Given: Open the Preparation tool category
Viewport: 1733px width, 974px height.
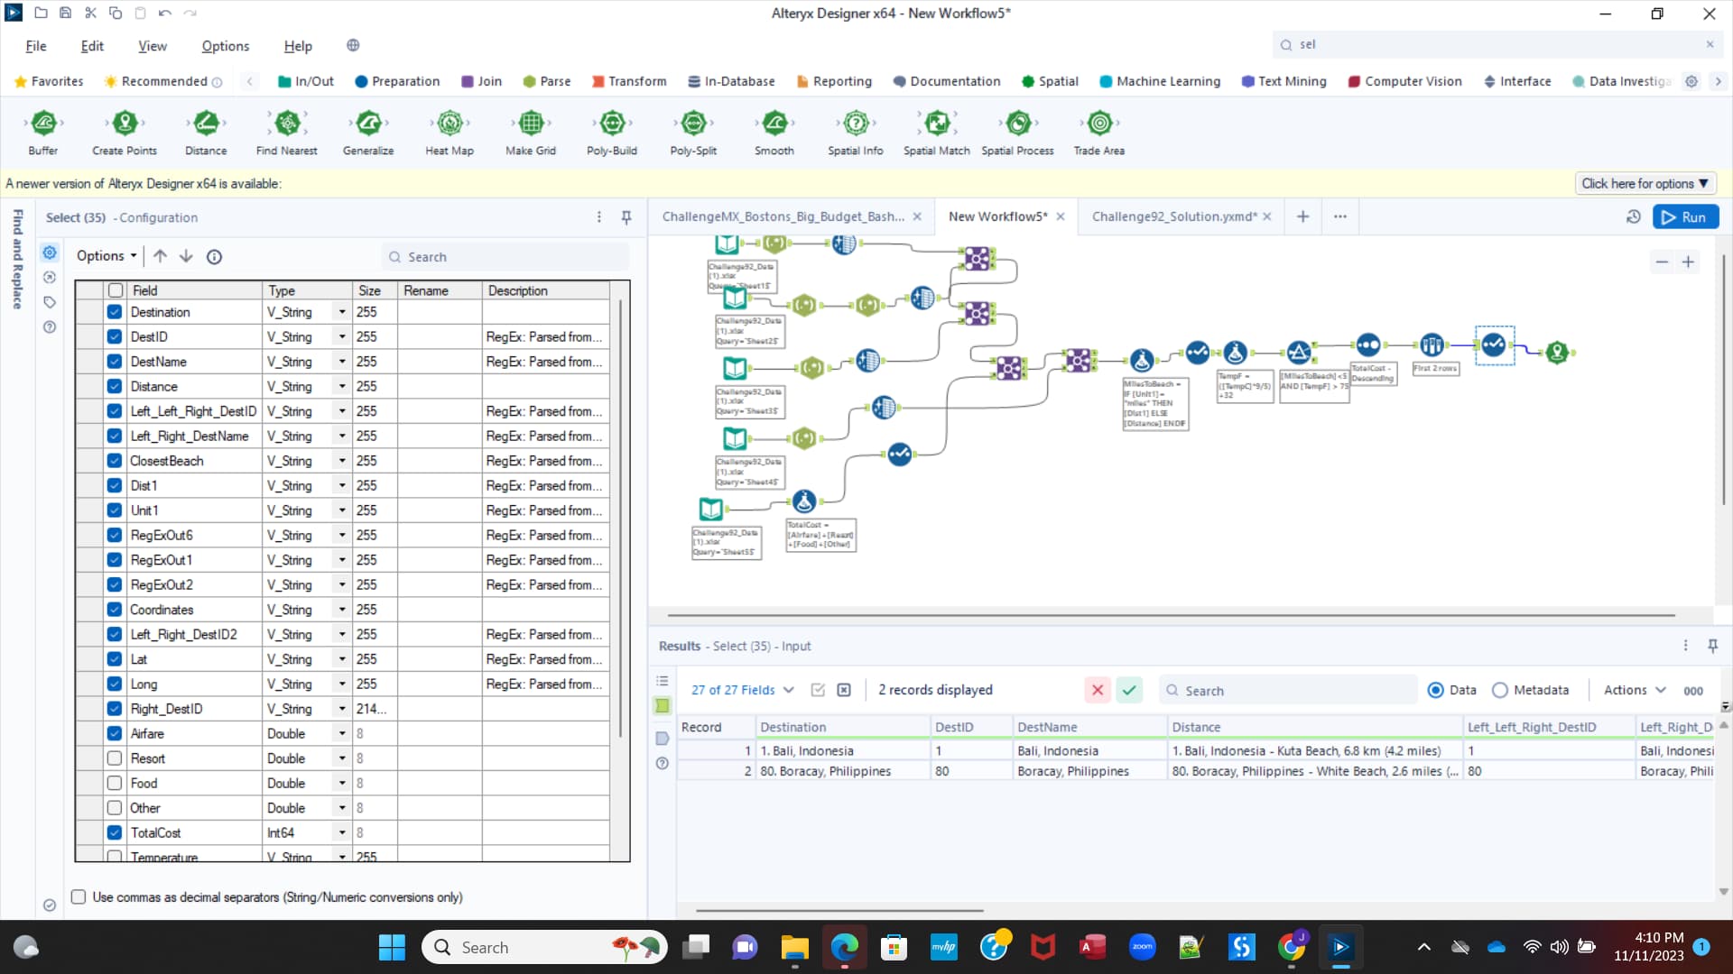Looking at the screenshot, I should click(x=397, y=81).
